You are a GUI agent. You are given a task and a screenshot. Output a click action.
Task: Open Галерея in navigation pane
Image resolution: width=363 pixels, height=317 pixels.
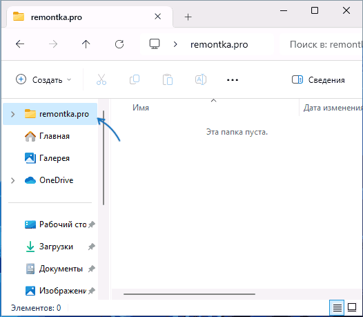(50, 158)
